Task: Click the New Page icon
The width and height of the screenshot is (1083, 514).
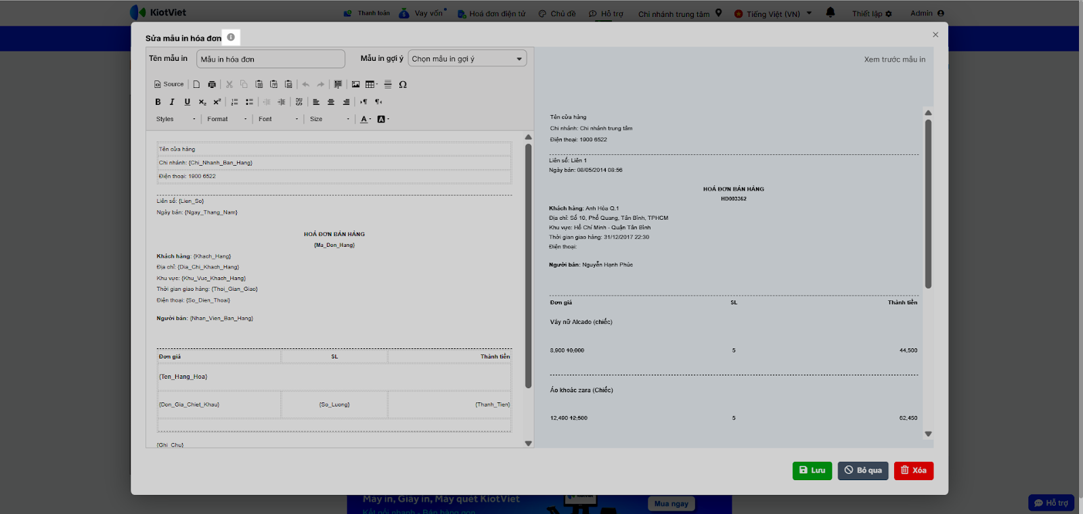Action: (x=196, y=85)
